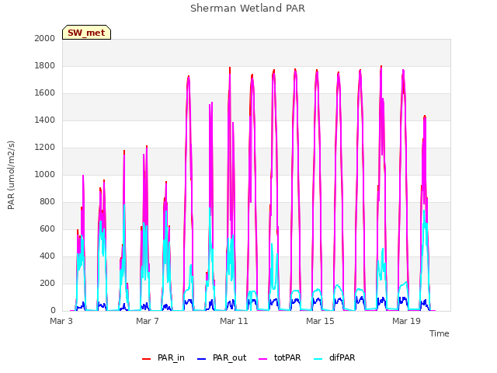Click the 0 y-axis tick label

(53, 310)
